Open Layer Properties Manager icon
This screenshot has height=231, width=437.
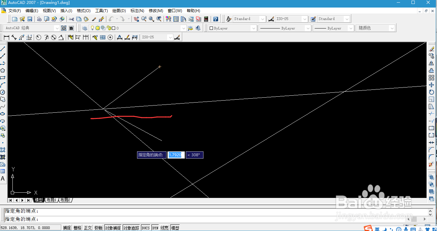[85, 28]
